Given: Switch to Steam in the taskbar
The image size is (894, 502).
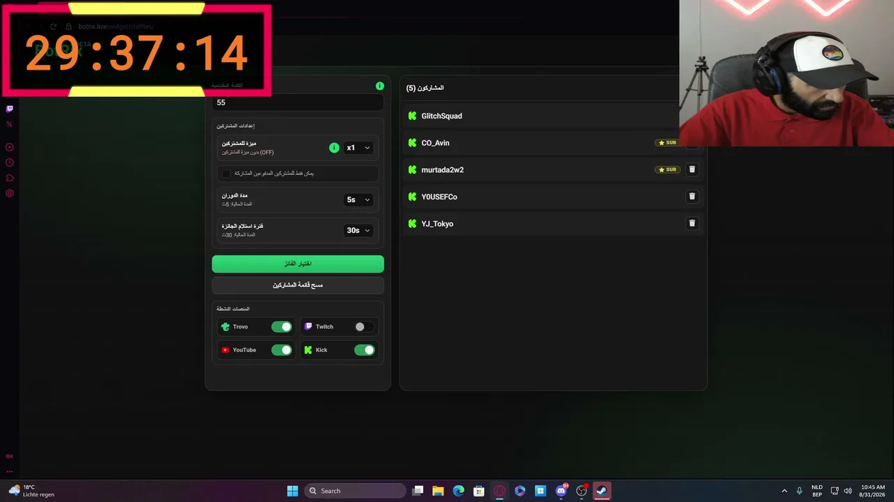Looking at the screenshot, I should [x=601, y=491].
